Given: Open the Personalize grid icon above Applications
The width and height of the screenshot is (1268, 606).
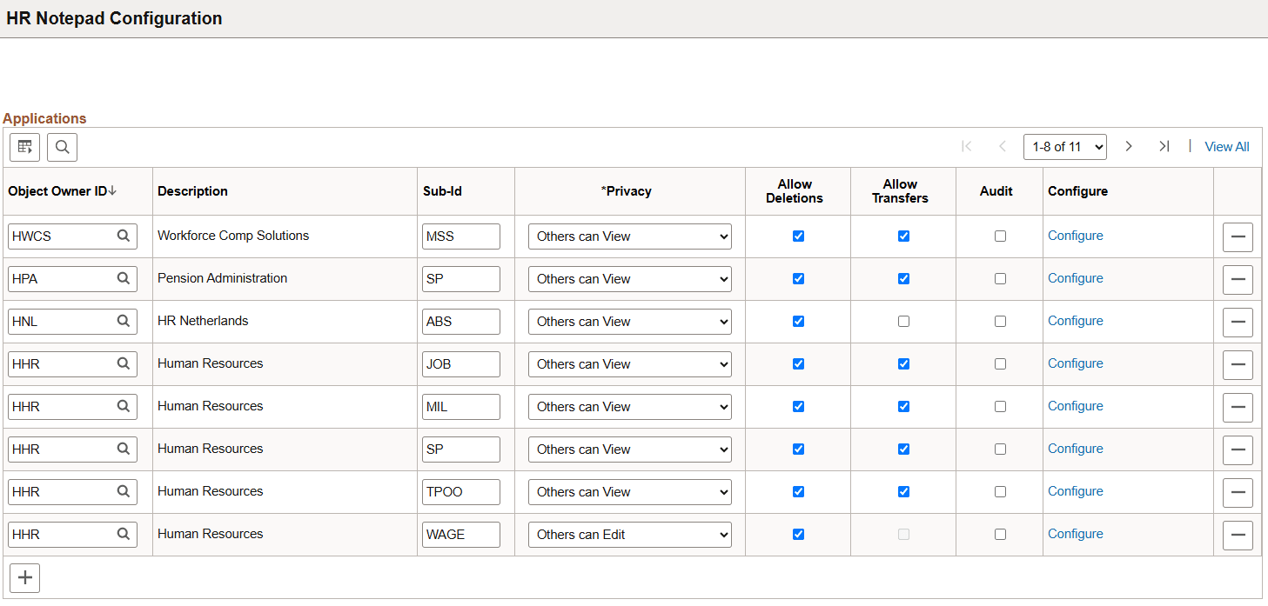Looking at the screenshot, I should [24, 147].
